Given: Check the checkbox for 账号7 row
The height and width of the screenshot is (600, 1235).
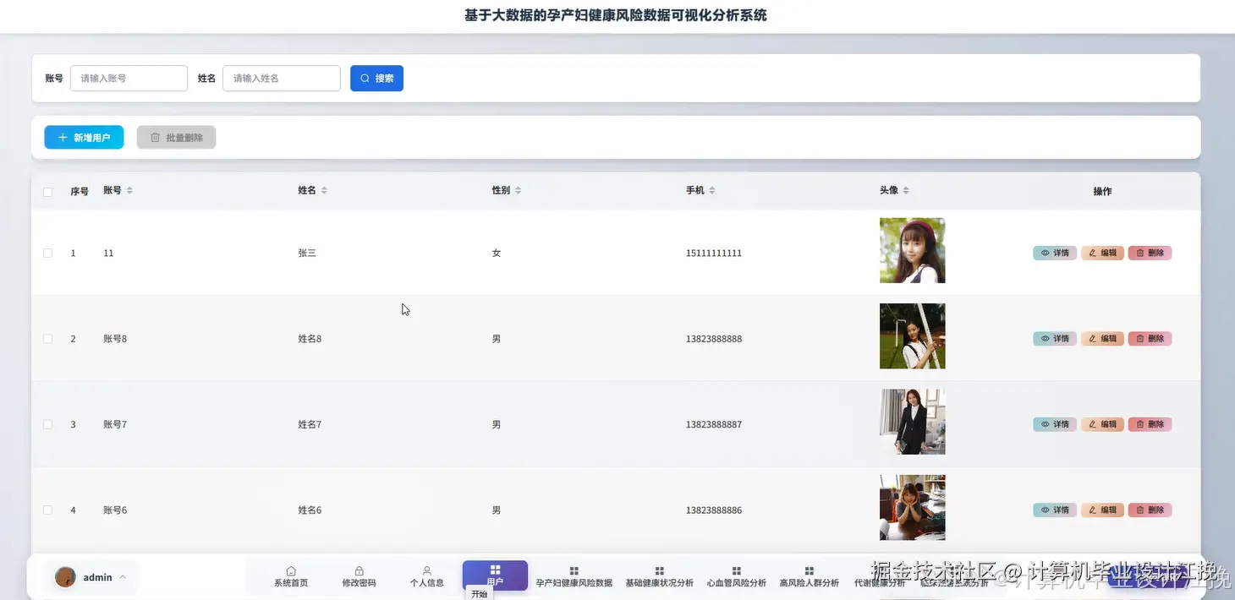Looking at the screenshot, I should (48, 424).
